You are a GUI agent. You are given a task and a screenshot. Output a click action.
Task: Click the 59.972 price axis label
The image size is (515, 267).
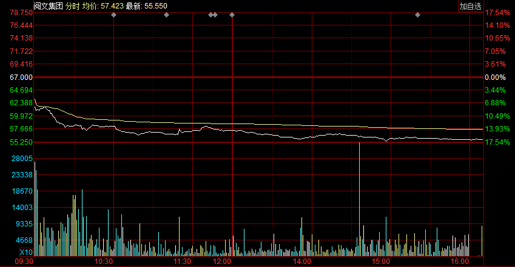pyautogui.click(x=21, y=116)
